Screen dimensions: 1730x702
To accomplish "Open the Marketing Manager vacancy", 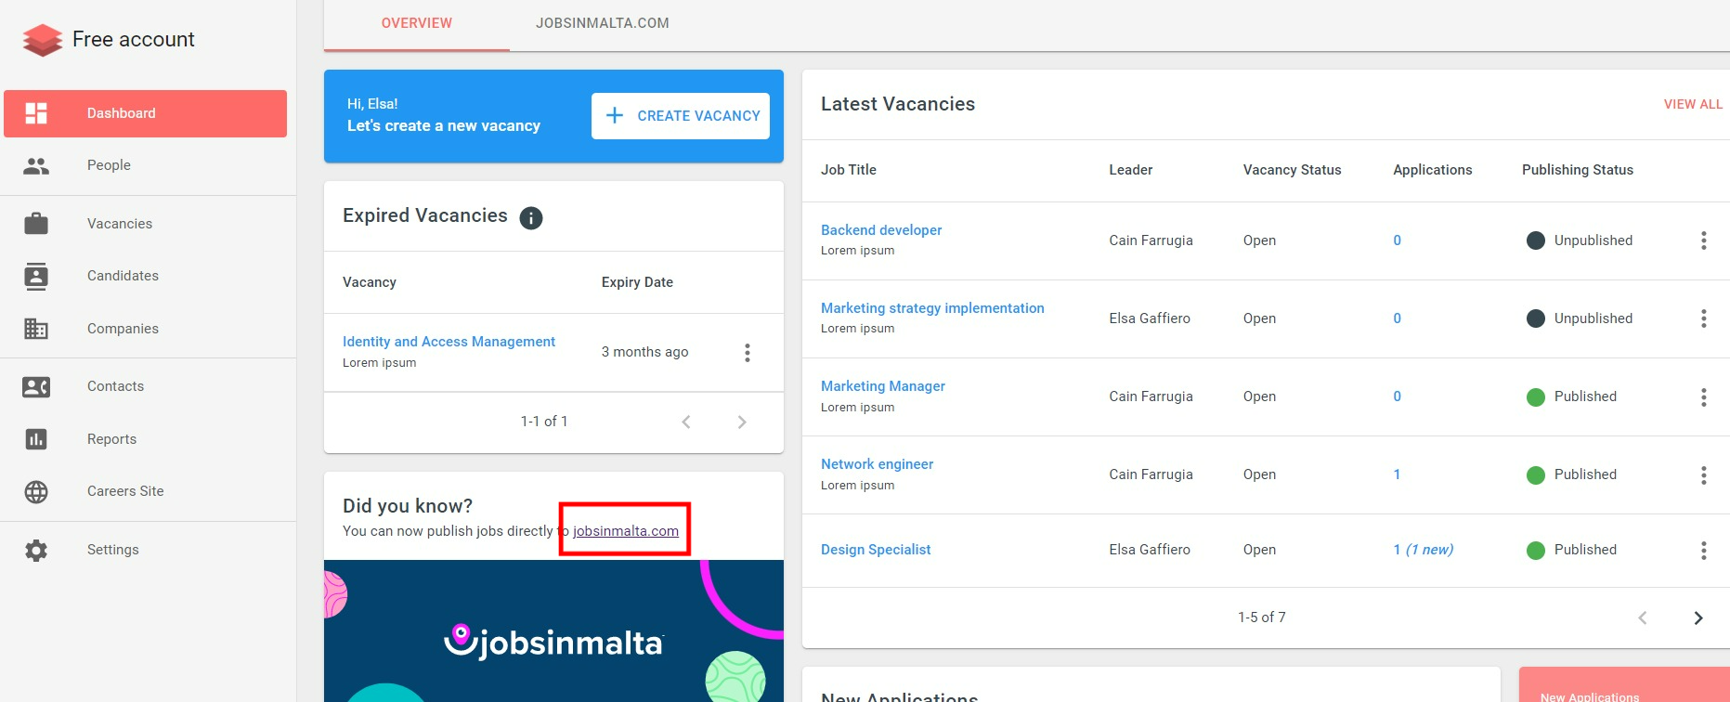I will coord(883,386).
